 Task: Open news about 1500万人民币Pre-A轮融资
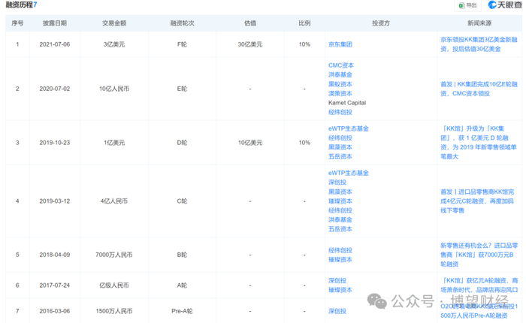click(479, 311)
